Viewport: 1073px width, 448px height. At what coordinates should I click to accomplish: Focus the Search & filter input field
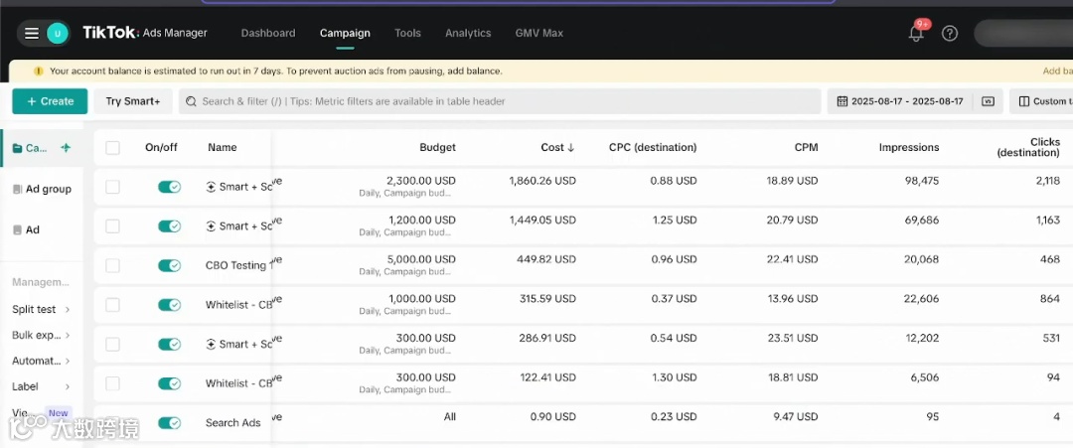[497, 101]
